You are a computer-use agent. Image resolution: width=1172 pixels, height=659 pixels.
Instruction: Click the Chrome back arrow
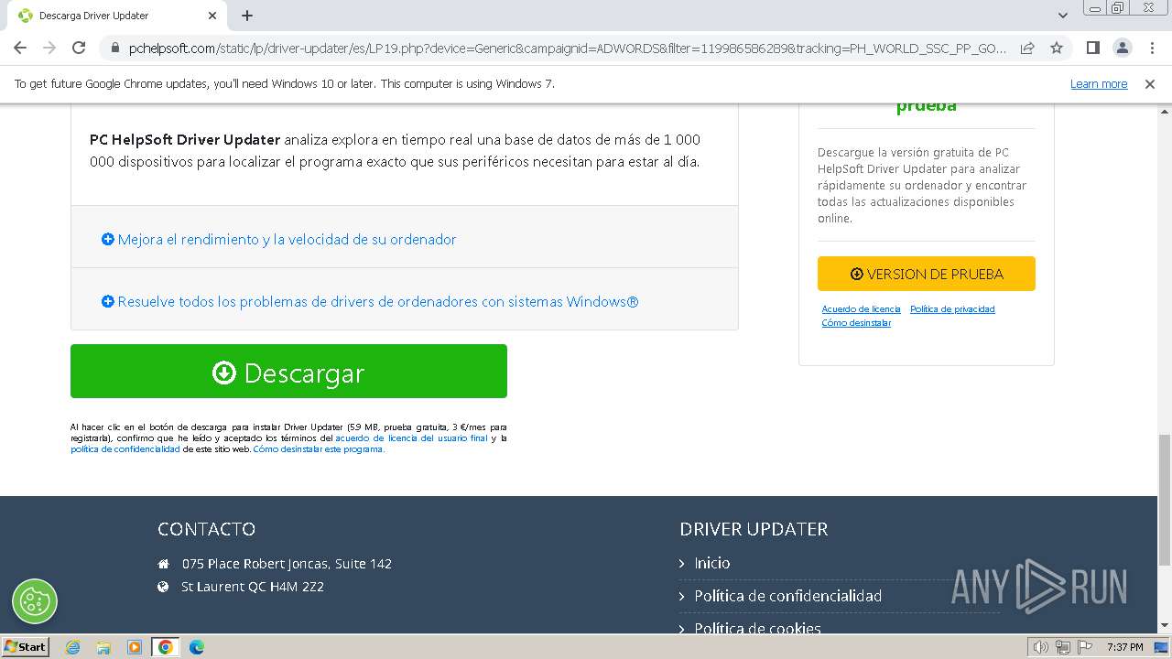tap(20, 48)
